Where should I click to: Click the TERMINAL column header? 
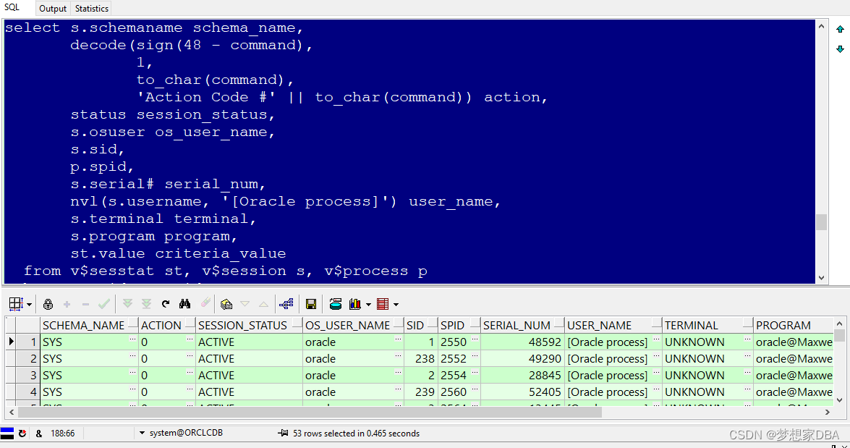pyautogui.click(x=707, y=326)
